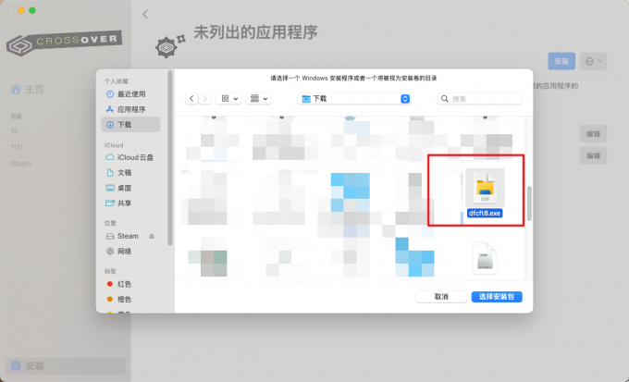Open Documents folder in the sidebar
This screenshot has width=629, height=382.
point(130,173)
